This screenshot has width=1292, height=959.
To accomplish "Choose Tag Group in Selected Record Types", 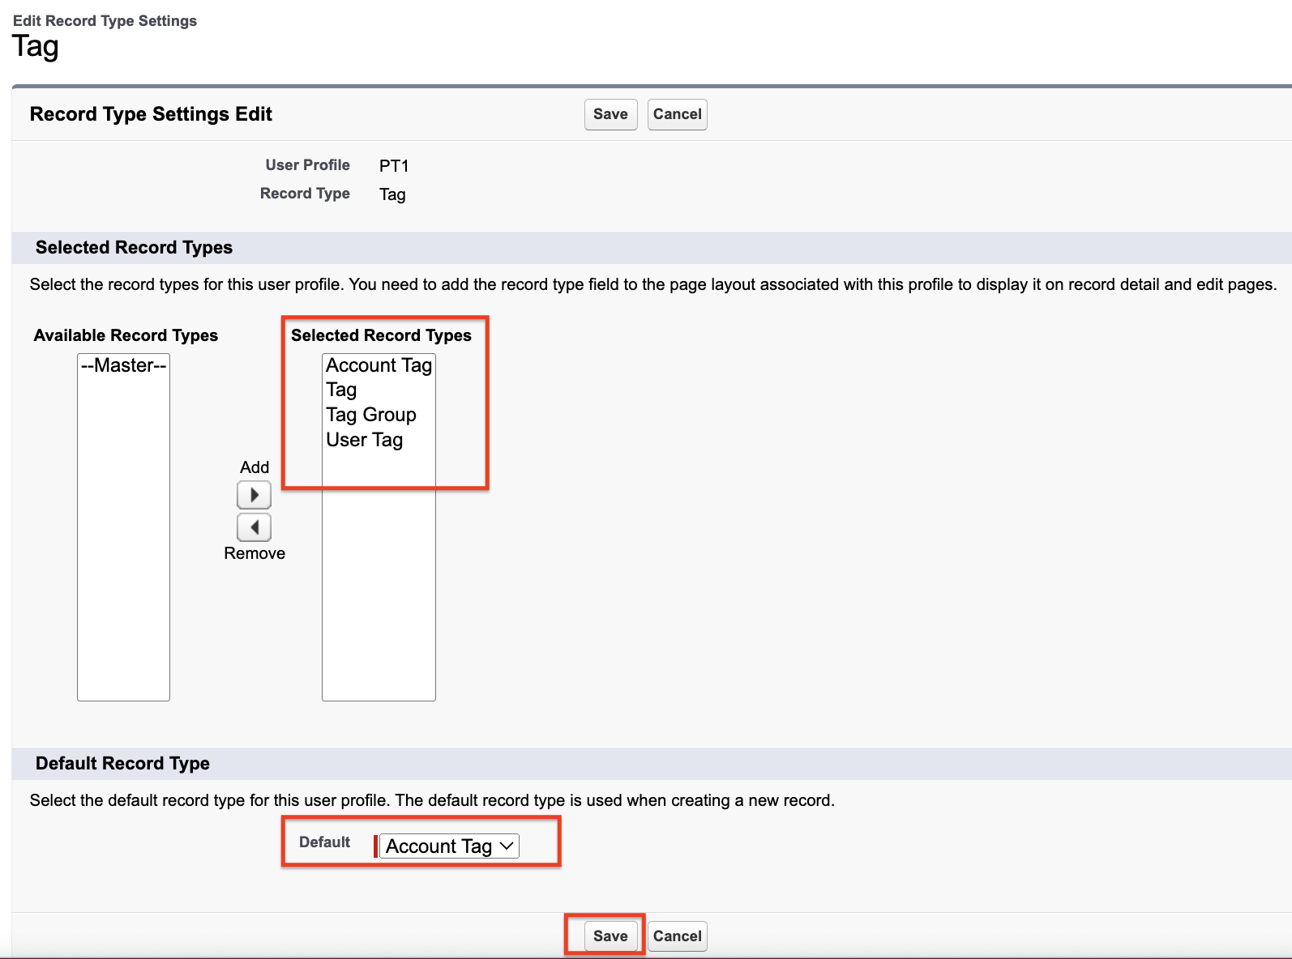I will pyautogui.click(x=371, y=415).
